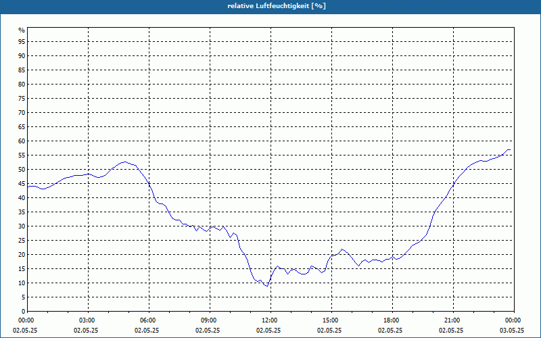Click the 18:00 time label
Viewport: 541px width, 338px height.
pos(392,320)
